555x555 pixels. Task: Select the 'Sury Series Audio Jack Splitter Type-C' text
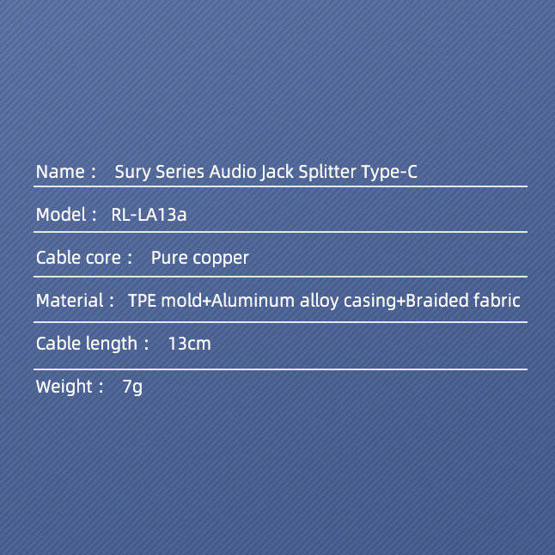click(x=265, y=173)
